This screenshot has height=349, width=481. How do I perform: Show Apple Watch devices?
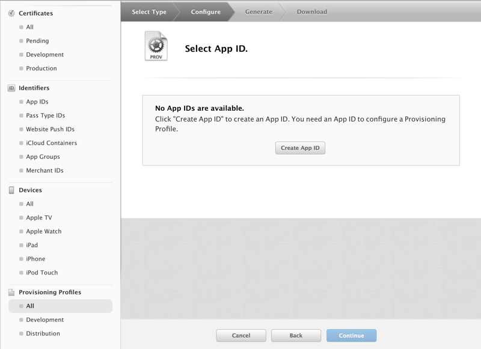tap(44, 232)
